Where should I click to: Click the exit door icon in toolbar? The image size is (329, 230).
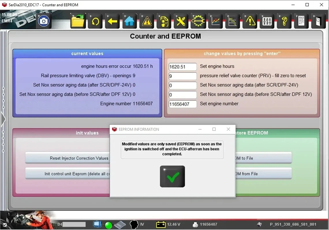click(x=318, y=21)
